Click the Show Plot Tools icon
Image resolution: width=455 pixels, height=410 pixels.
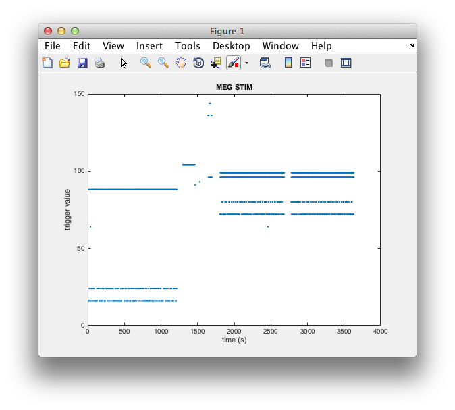click(346, 63)
